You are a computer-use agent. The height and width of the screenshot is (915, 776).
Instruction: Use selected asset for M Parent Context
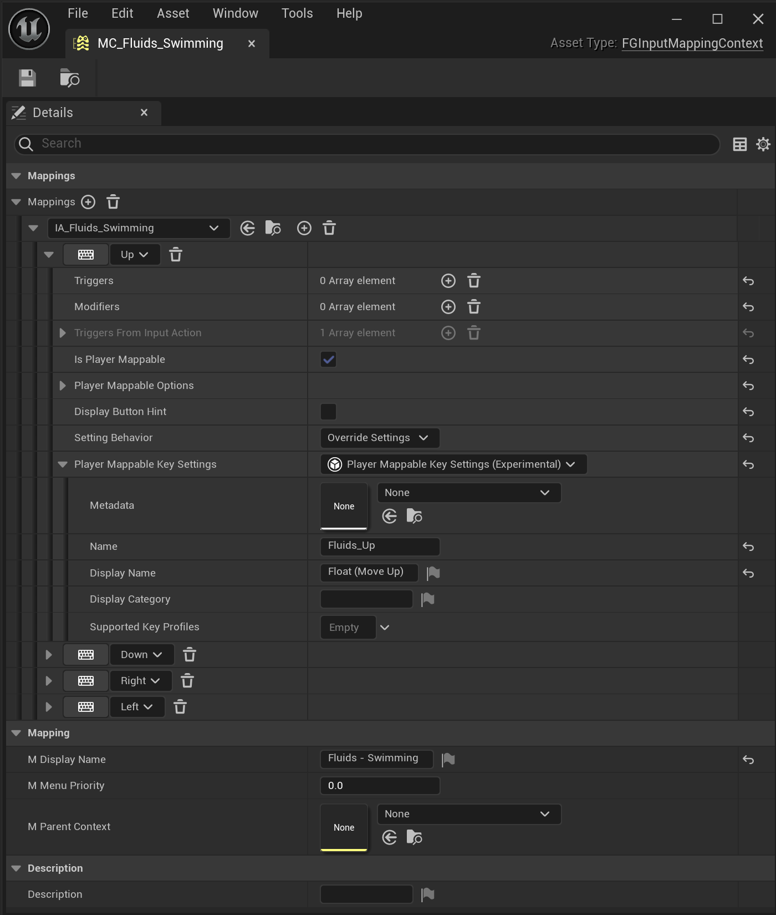tap(390, 837)
